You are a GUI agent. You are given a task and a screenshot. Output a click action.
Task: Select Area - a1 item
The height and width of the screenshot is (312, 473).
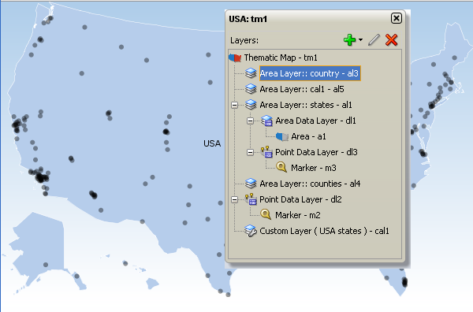[x=308, y=136]
